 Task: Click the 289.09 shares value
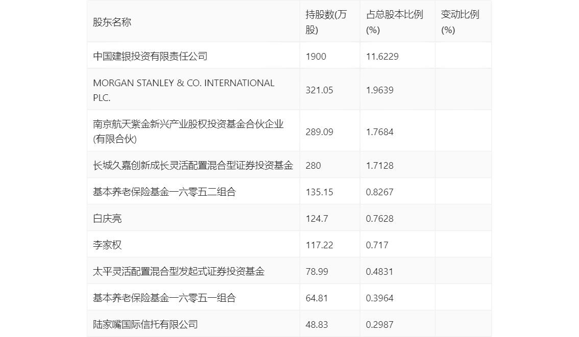click(320, 132)
